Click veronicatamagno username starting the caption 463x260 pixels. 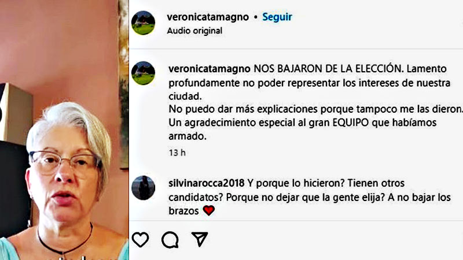tap(210, 69)
